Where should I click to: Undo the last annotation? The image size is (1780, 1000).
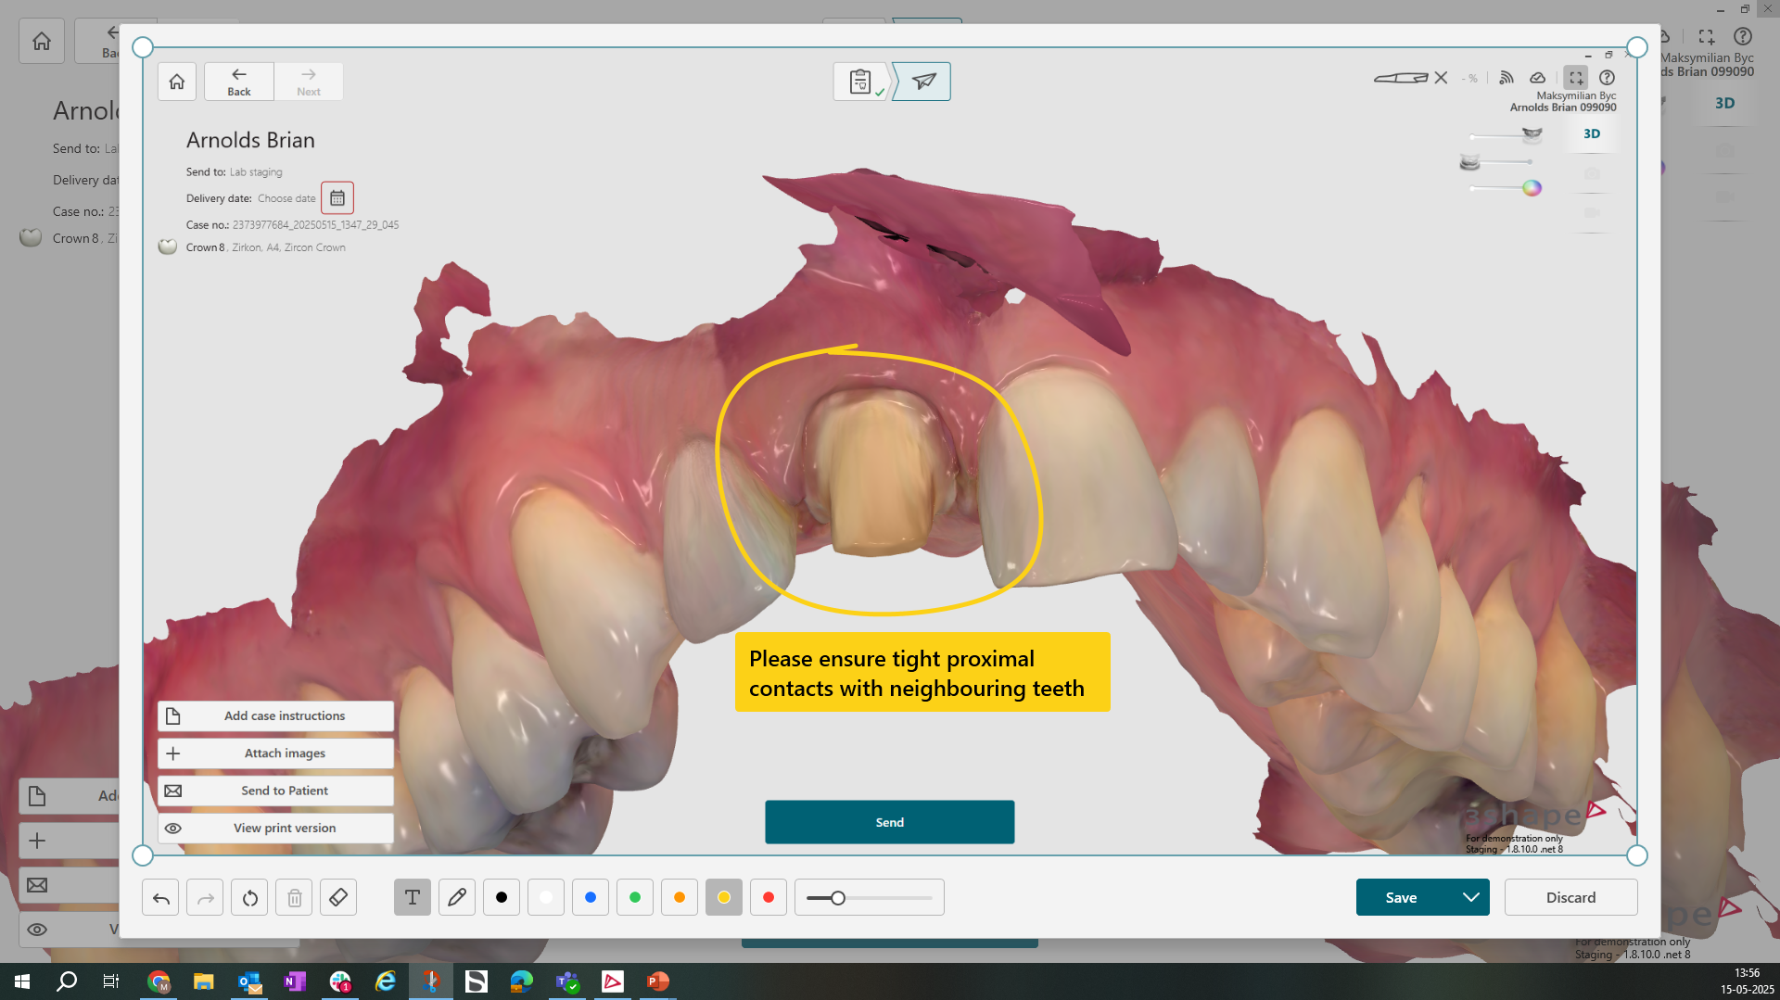point(161,897)
